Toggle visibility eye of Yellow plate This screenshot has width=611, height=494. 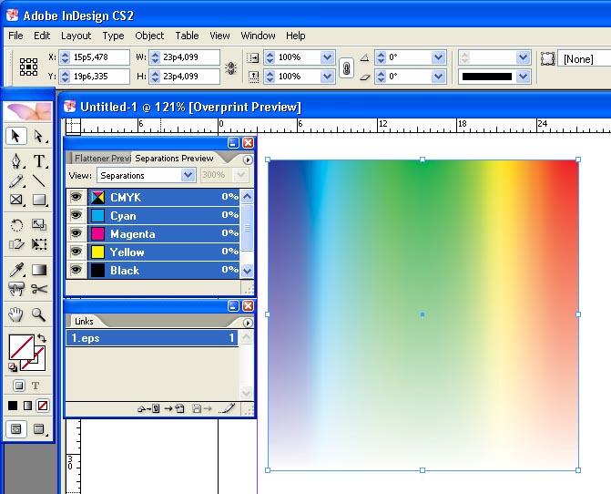click(x=76, y=252)
